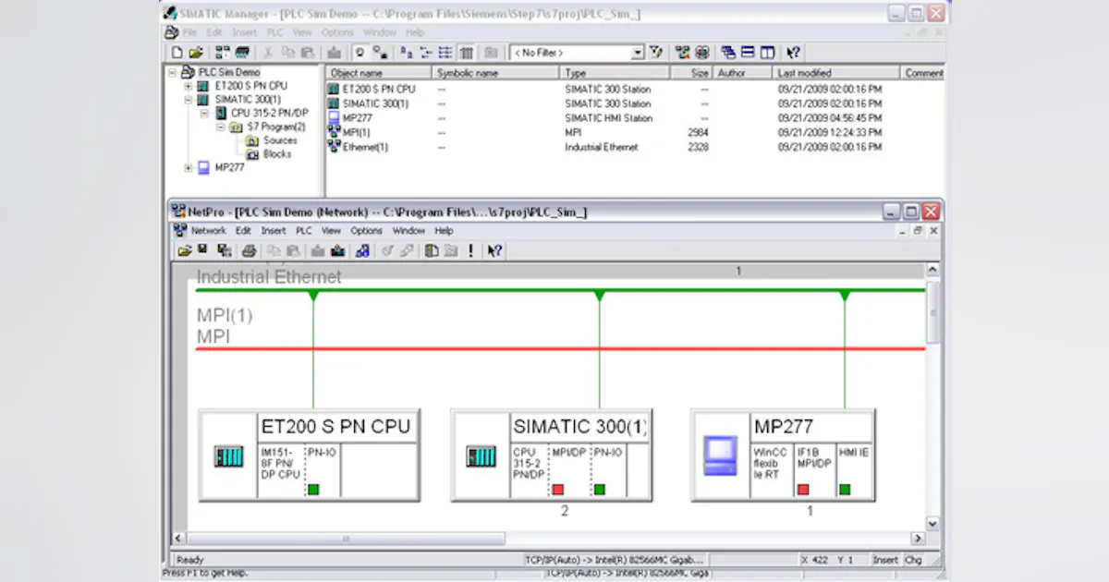This screenshot has width=1109, height=582.
Task: Sort by Type column header
Action: click(x=614, y=72)
